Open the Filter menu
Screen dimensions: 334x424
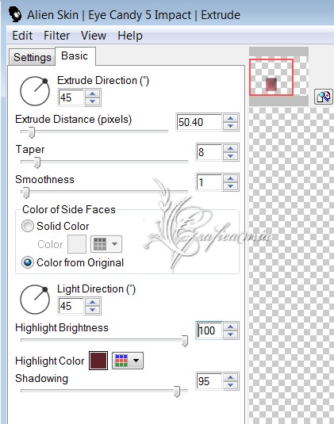click(56, 36)
